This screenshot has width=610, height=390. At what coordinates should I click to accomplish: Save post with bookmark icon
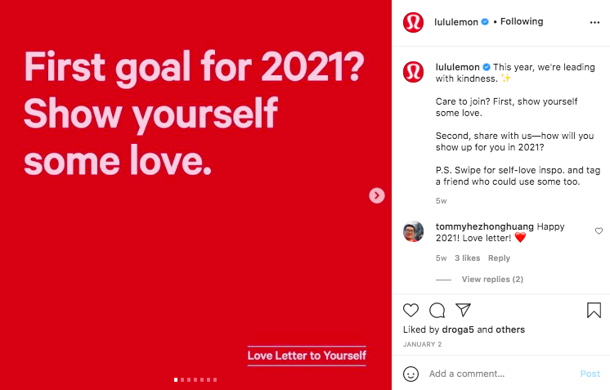(x=594, y=310)
